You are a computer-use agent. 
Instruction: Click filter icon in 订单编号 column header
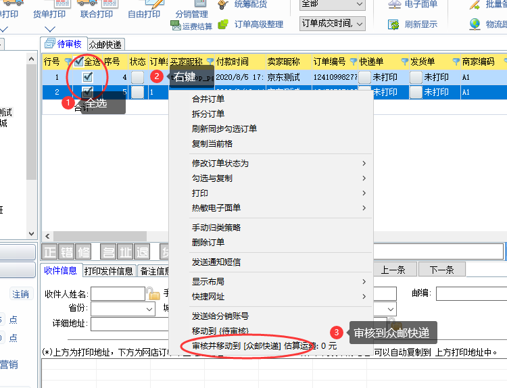[354, 62]
